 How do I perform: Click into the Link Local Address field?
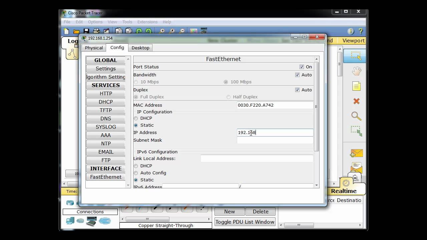257,159
